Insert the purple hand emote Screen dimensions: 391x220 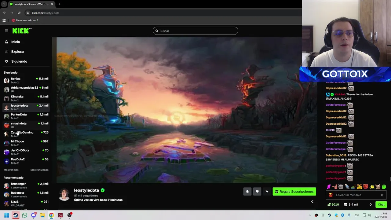[329, 187]
